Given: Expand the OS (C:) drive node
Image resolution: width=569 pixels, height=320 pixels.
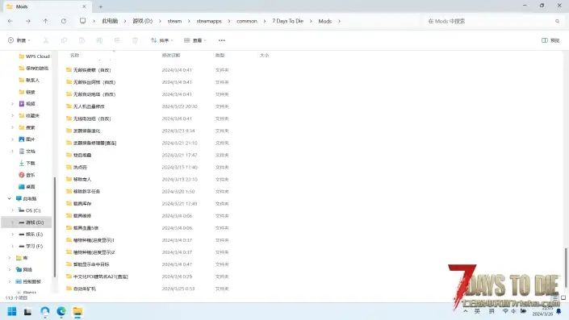Looking at the screenshot, I should [x=12, y=210].
